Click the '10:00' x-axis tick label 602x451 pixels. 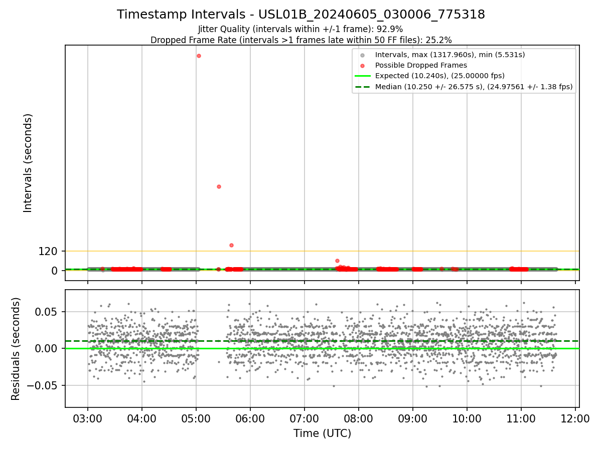point(467,419)
